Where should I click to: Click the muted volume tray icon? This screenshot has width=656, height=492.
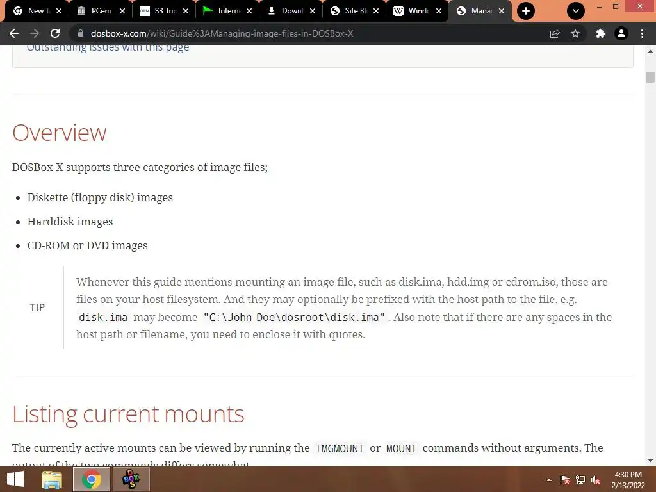click(x=596, y=480)
